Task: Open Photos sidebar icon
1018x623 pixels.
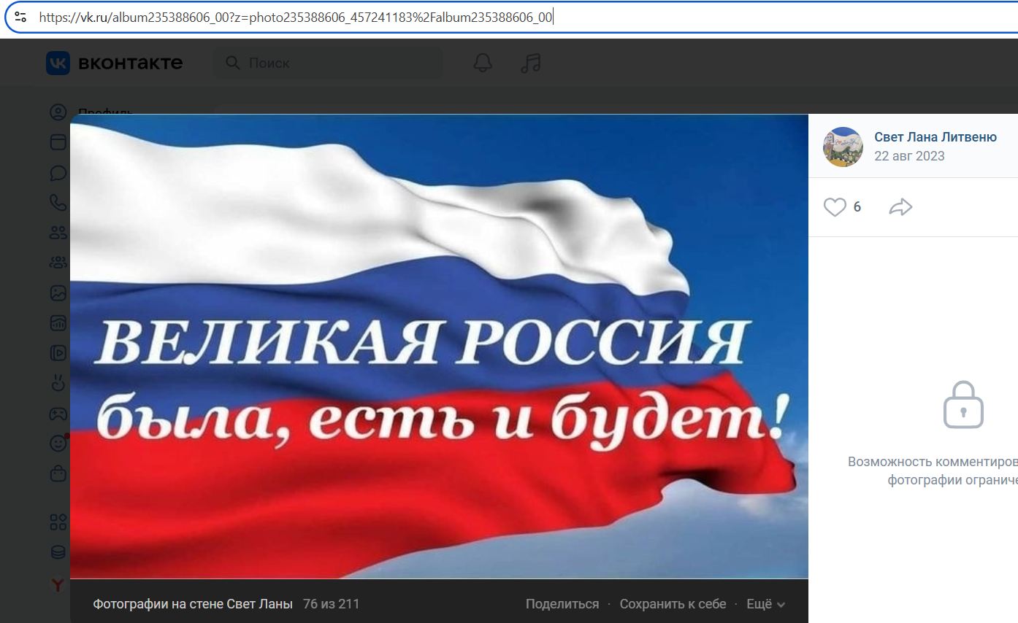Action: (58, 293)
